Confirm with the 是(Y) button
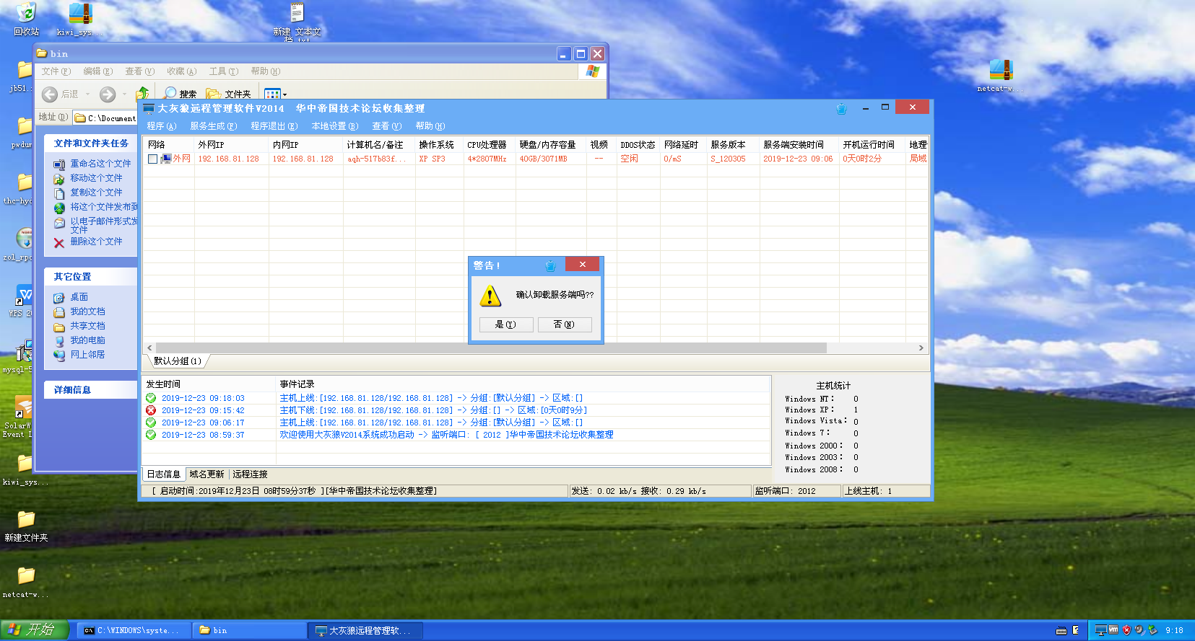The height and width of the screenshot is (641, 1195). click(x=506, y=324)
